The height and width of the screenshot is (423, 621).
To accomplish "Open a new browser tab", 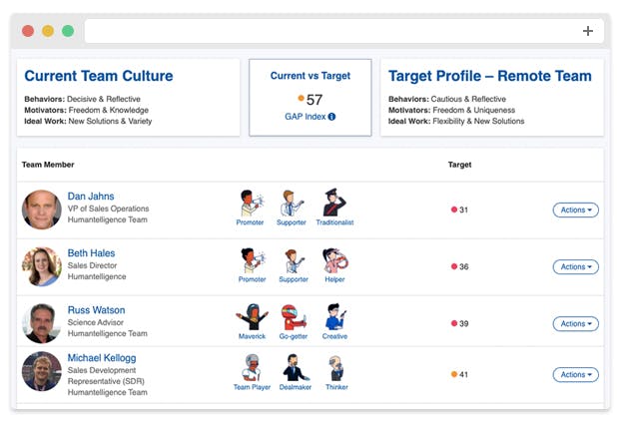I will (x=588, y=31).
